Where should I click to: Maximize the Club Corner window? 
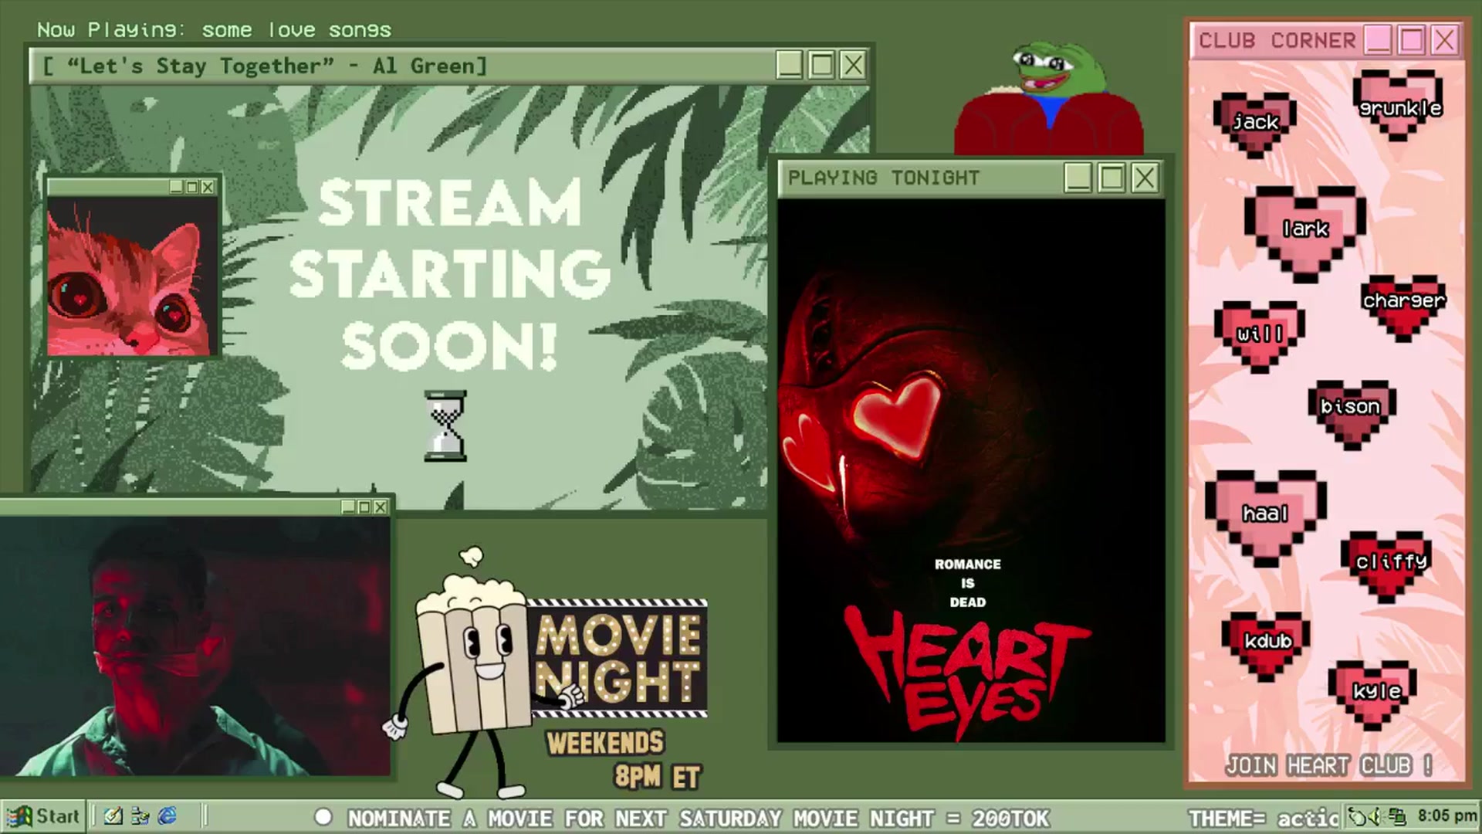1412,39
